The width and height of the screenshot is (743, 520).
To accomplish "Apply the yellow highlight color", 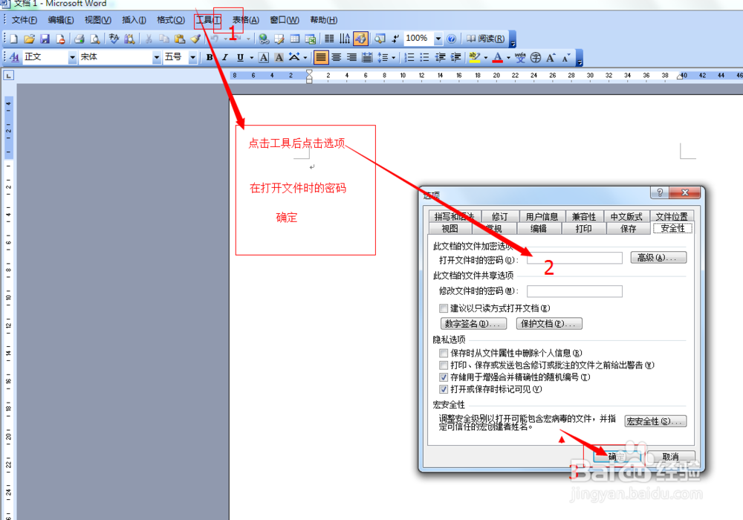I will (x=475, y=57).
